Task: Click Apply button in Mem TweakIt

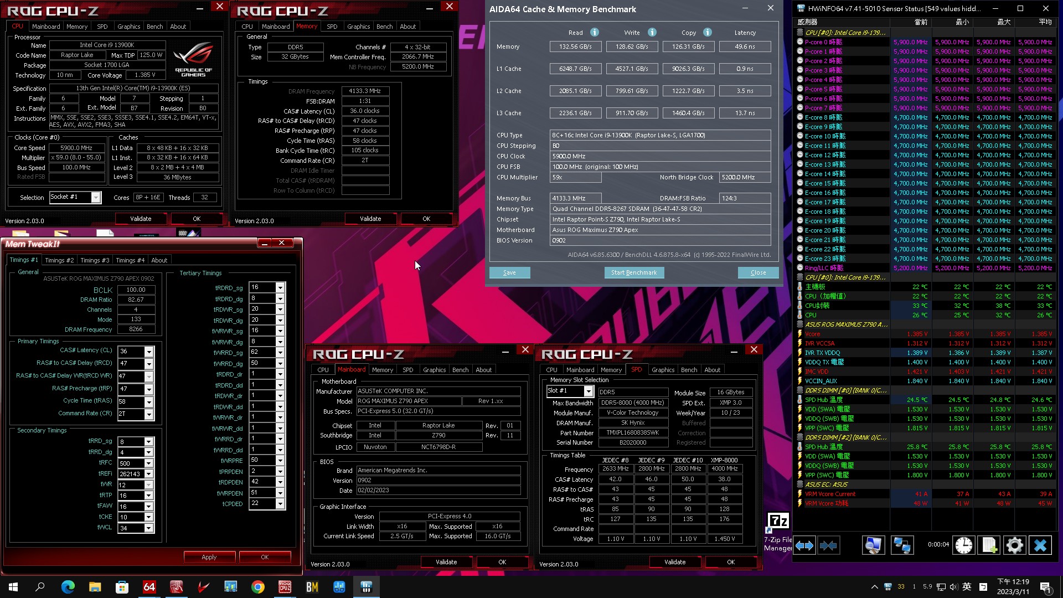Action: (x=209, y=557)
